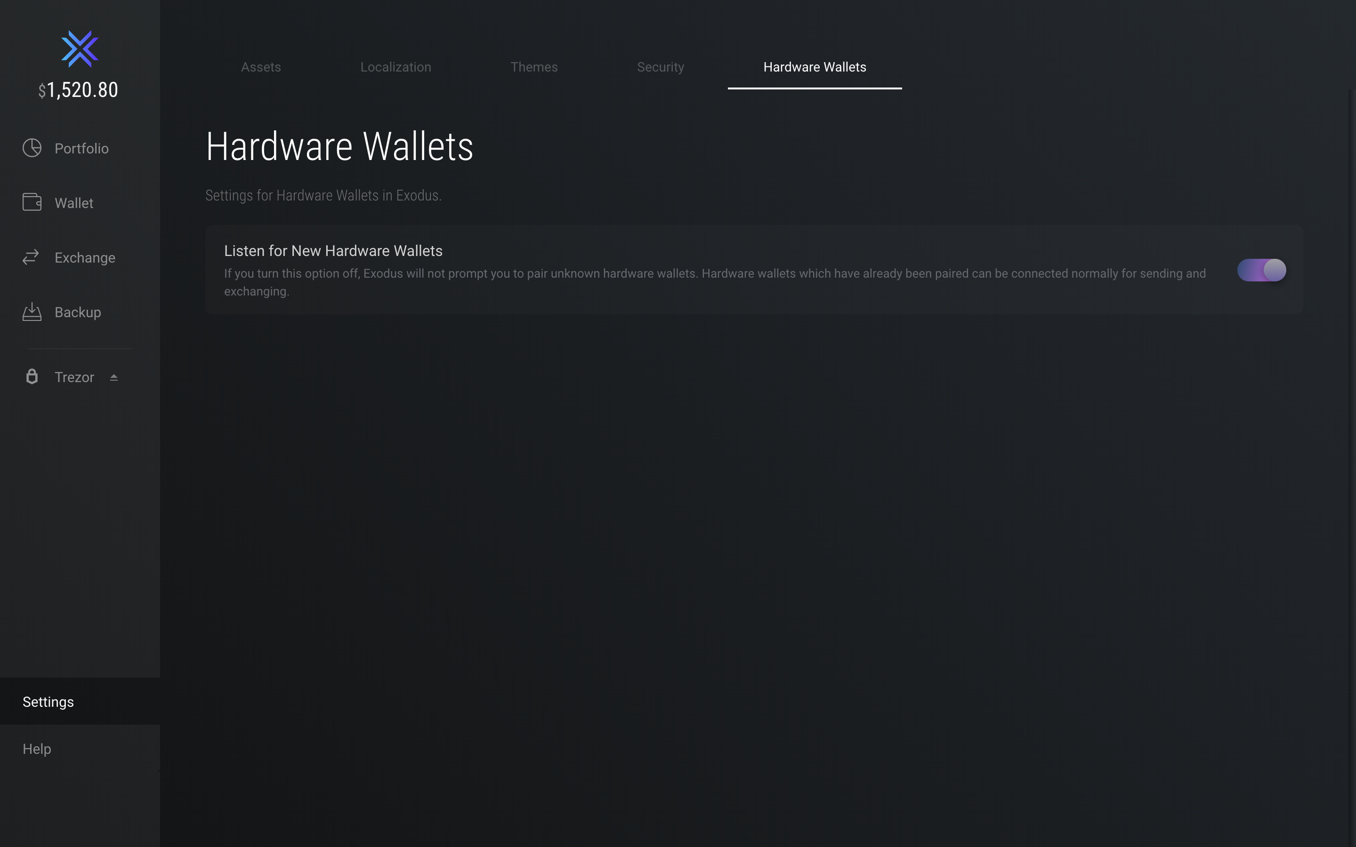Viewport: 1356px width, 847px height.
Task: Click the Trezor lock icon
Action: pyautogui.click(x=32, y=376)
